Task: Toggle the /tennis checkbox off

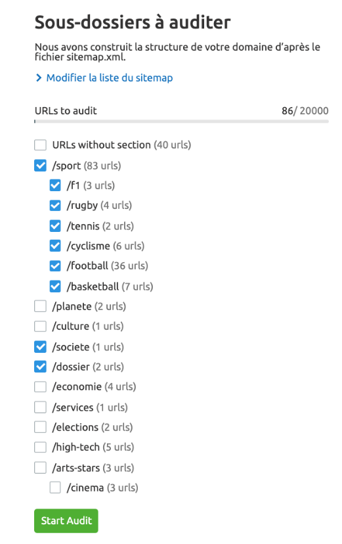Action: (x=55, y=226)
